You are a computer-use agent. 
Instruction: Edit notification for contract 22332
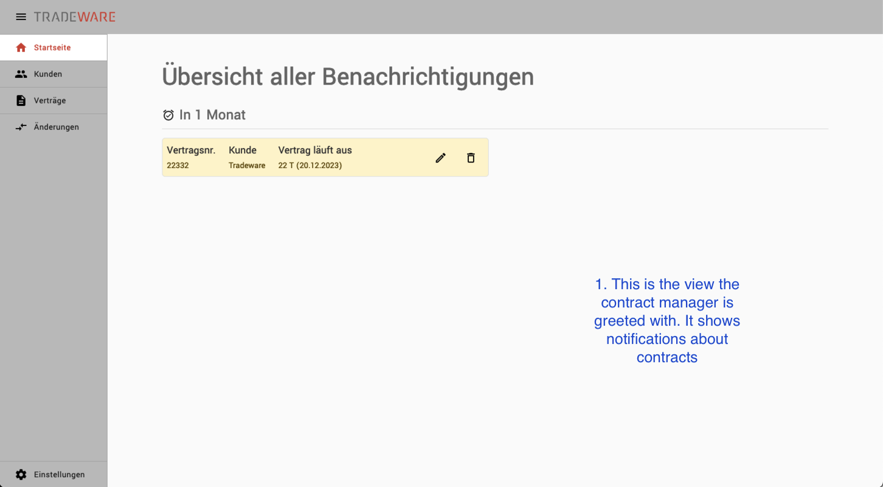441,158
